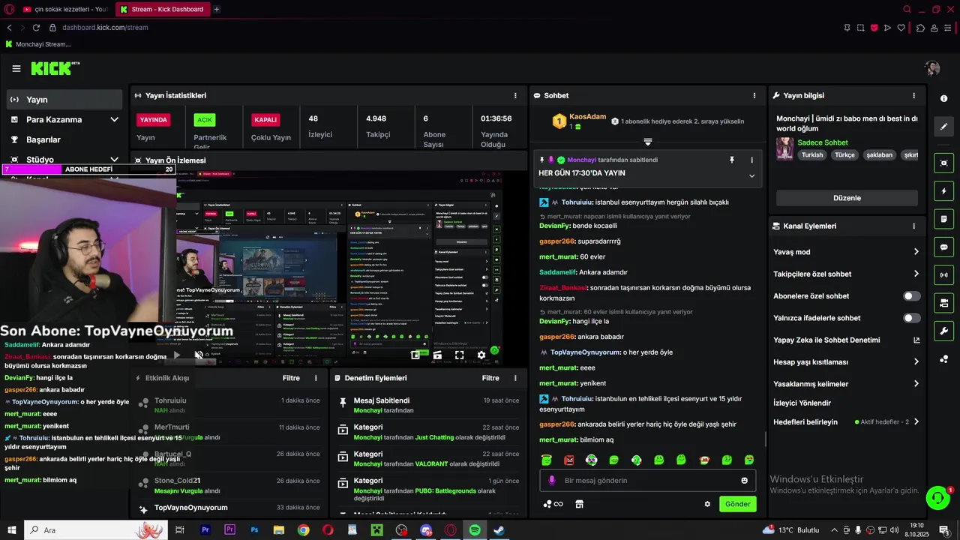This screenshot has width=960, height=540.
Task: Click the dashboard.kick.com address bar
Action: [x=105, y=28]
